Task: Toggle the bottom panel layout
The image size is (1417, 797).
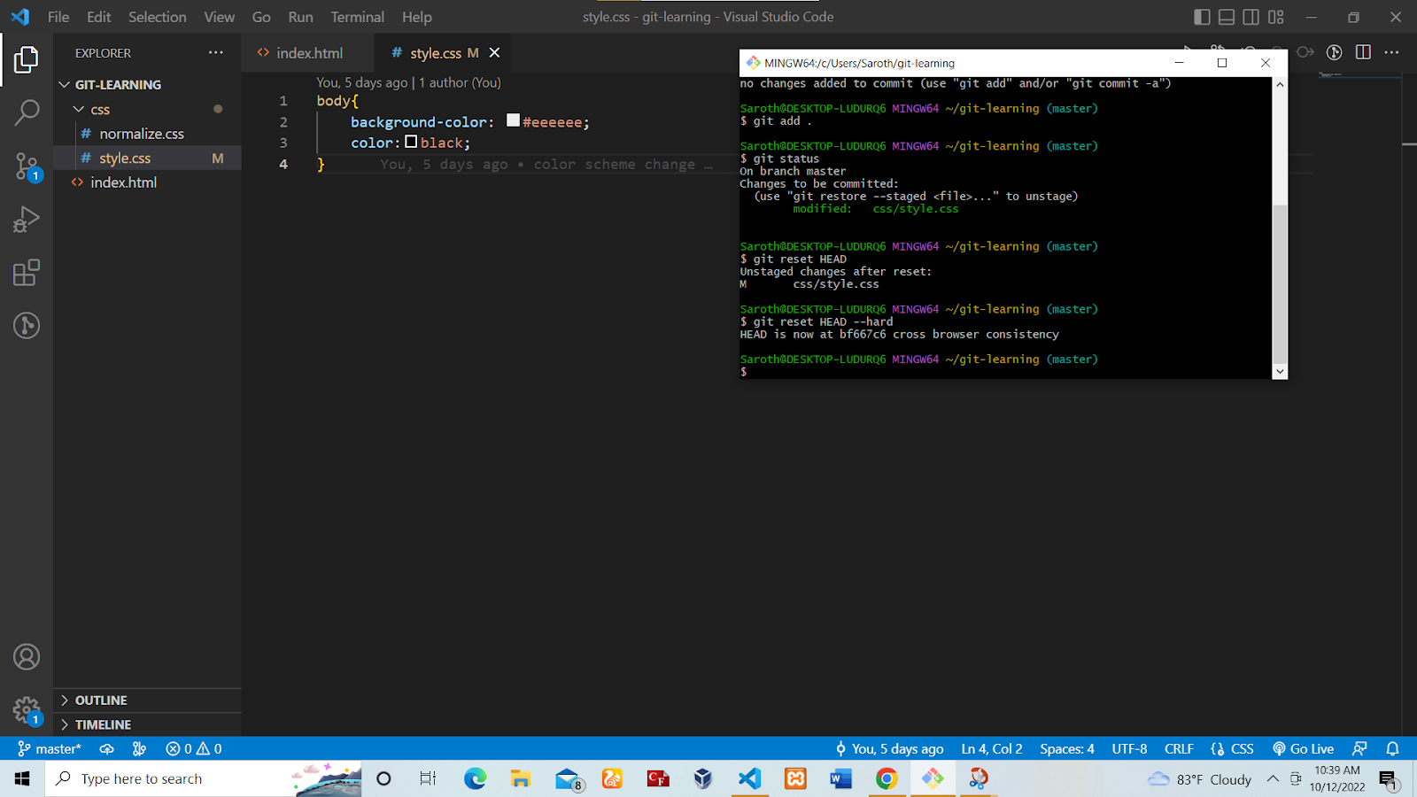Action: (1227, 17)
